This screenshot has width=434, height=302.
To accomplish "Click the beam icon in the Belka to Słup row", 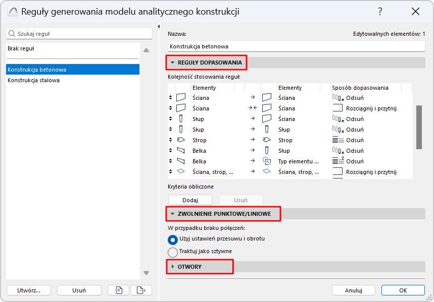I will (x=181, y=150).
